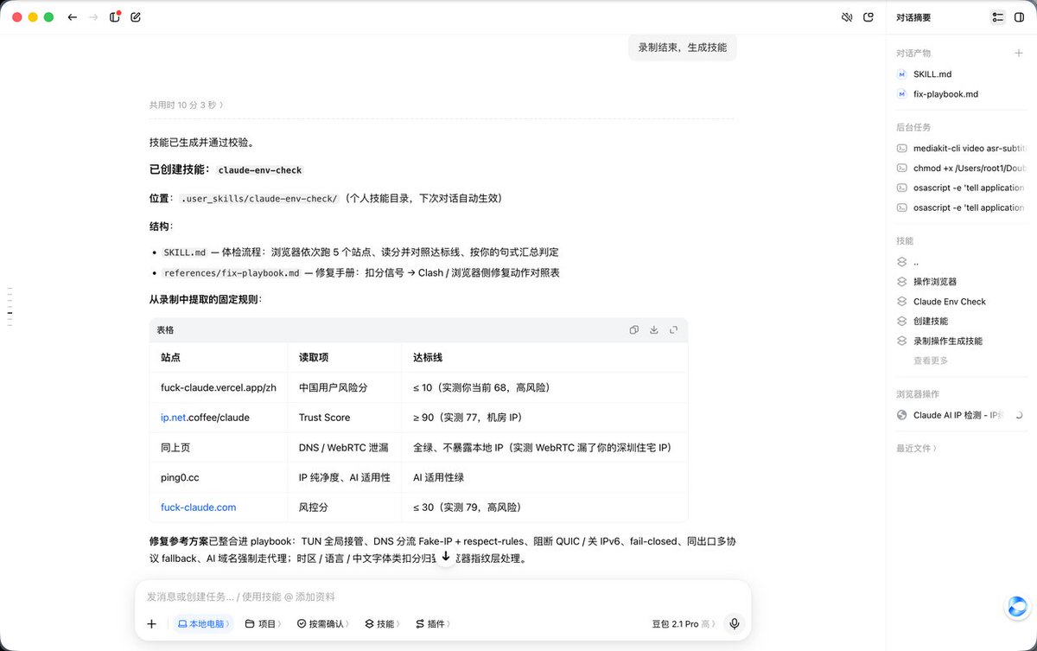The height and width of the screenshot is (651, 1037).
Task: Click the references/fix-playbook.md code label
Action: (231, 273)
